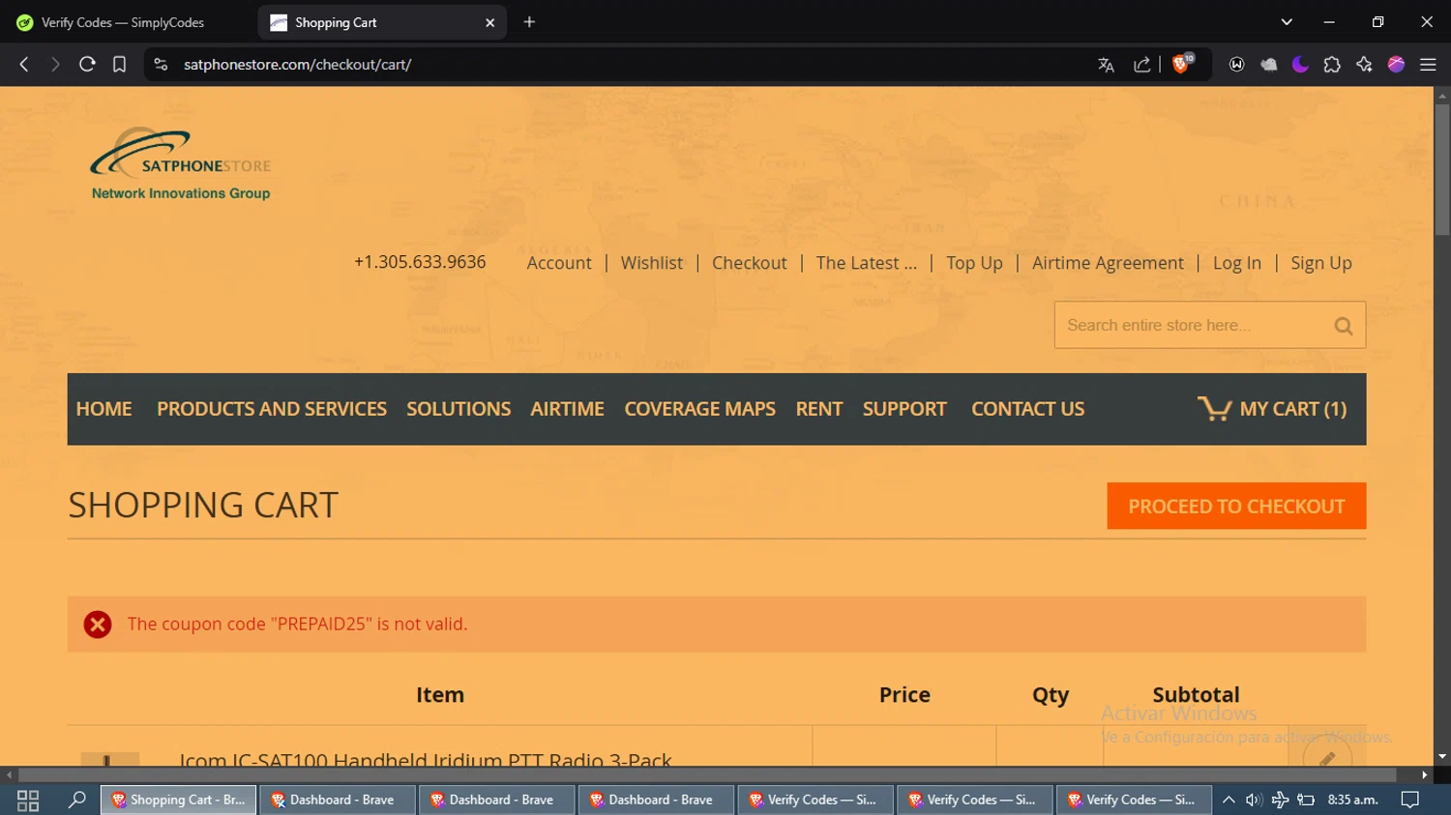Click PROCEED TO CHECKOUT button

click(x=1236, y=506)
